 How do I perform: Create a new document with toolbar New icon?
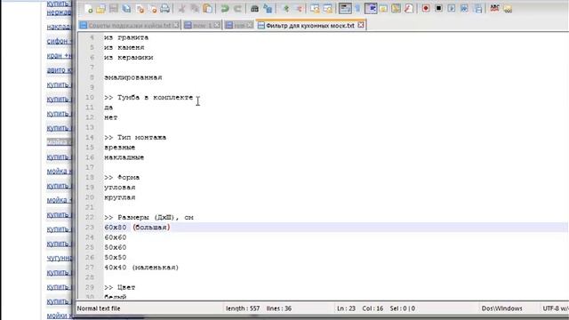(88, 8)
